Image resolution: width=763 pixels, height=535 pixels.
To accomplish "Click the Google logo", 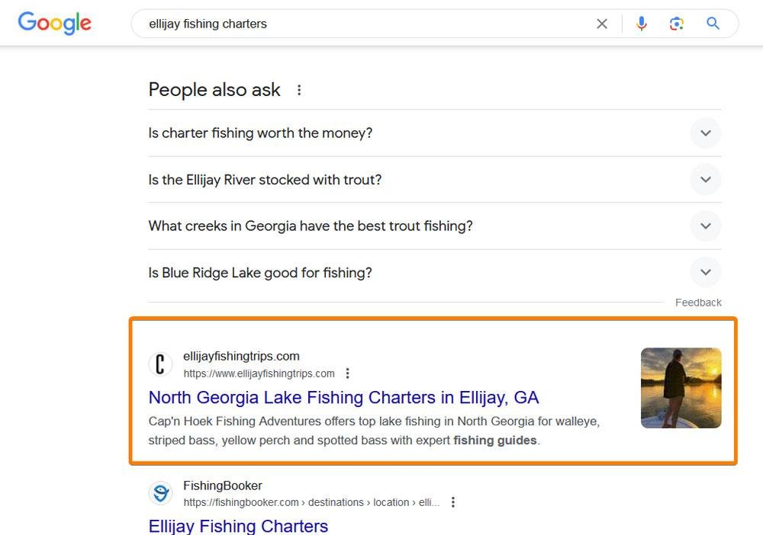I will [x=54, y=23].
